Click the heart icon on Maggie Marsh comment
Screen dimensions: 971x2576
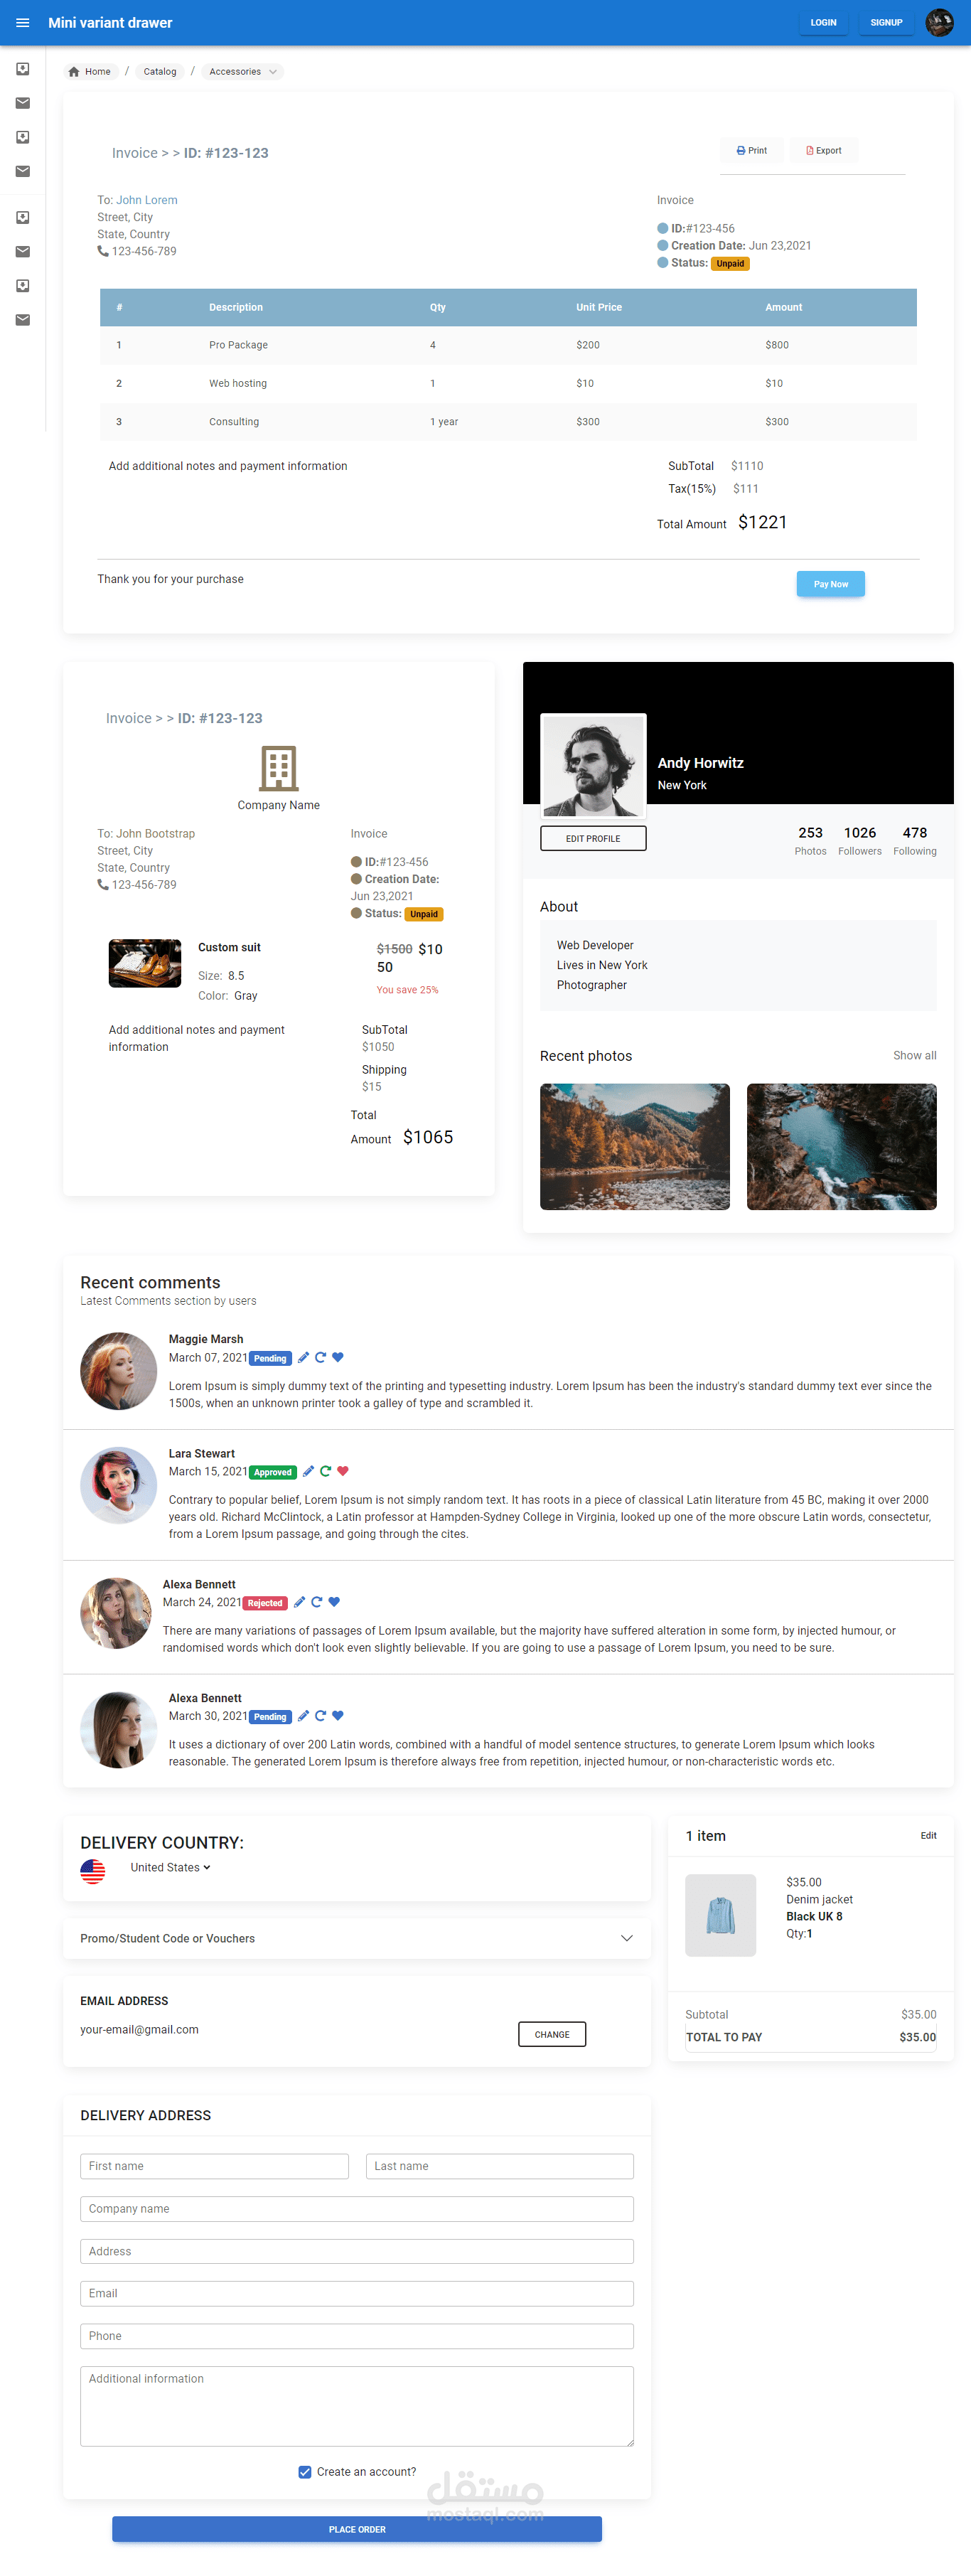[x=338, y=1357]
